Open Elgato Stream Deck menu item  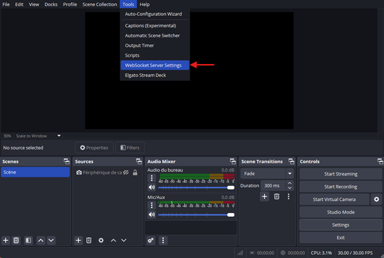coord(155,75)
